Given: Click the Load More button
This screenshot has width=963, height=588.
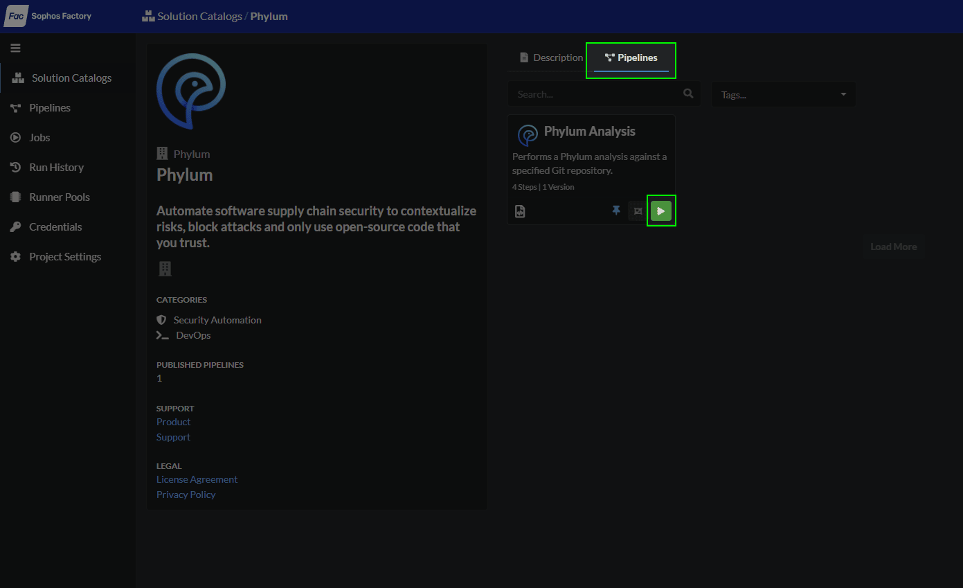Looking at the screenshot, I should [894, 247].
